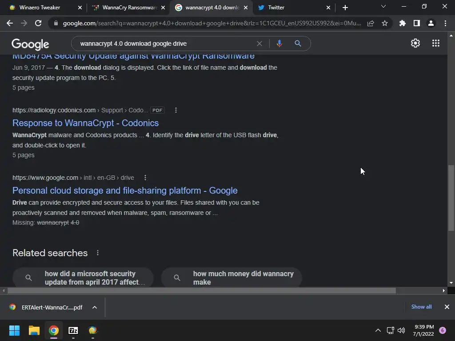
Task: Open Winaero Tweaker from the taskbar
Action: point(92,330)
